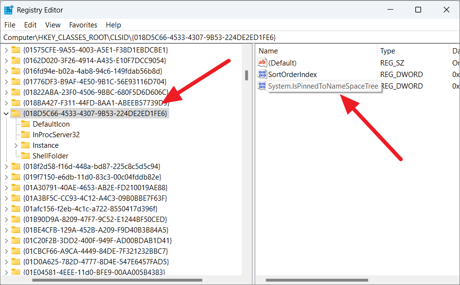This screenshot has height=285, width=460.
Task: Expand the {01776DF3-B9AF-4E50-9B1C-56E93116D704} key
Action: click(x=6, y=82)
